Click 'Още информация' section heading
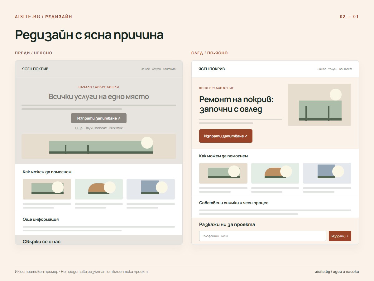374x281 pixels. [41, 219]
